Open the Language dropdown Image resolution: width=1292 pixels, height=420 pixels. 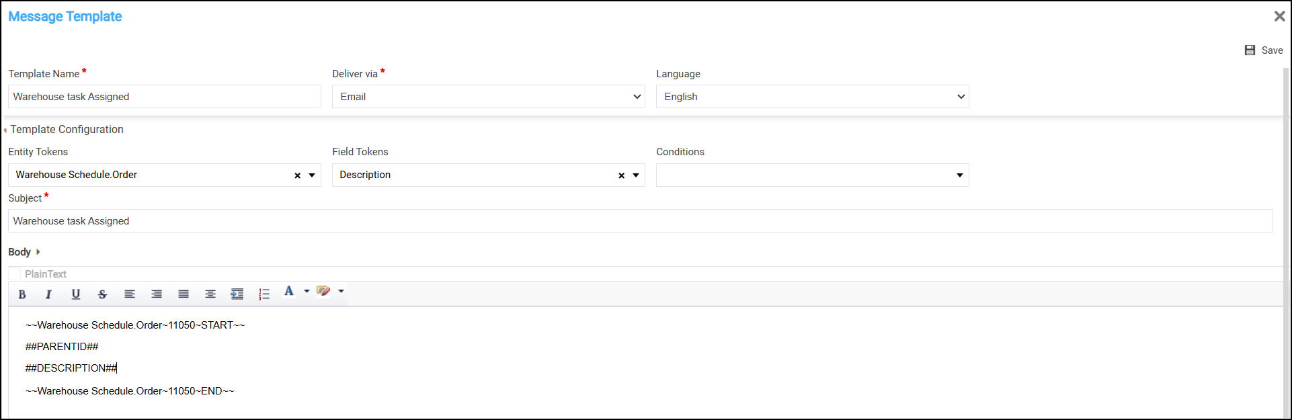tap(812, 97)
